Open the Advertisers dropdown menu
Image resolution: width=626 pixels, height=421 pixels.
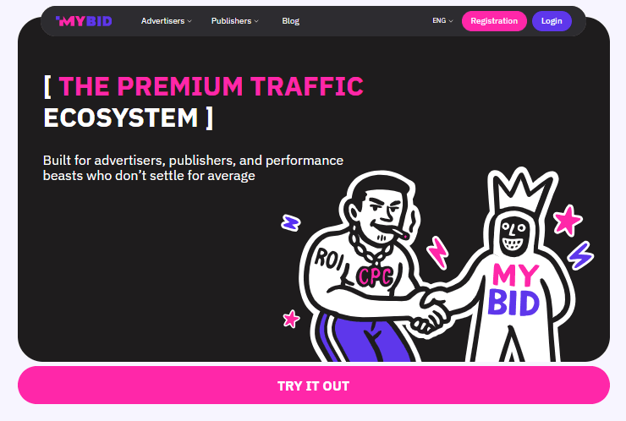[x=166, y=21]
